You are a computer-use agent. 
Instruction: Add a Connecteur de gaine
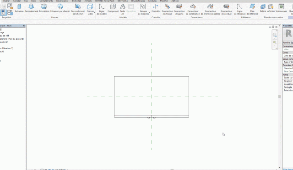coord(179,9)
